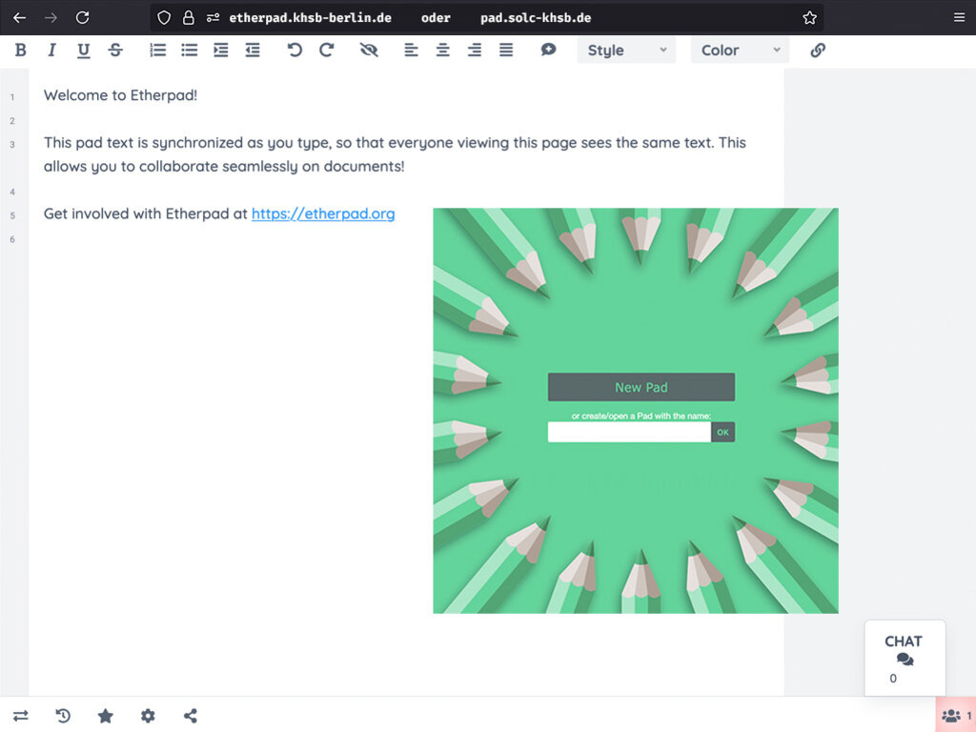Justify the text
This screenshot has width=976, height=732.
coord(506,51)
